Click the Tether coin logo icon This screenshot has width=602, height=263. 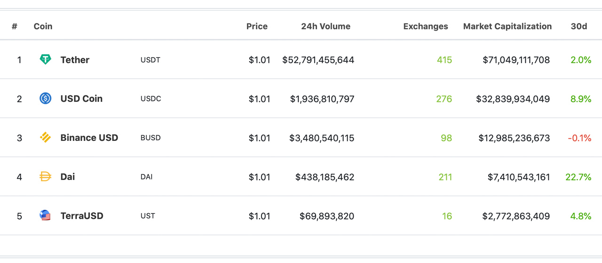[x=45, y=60]
